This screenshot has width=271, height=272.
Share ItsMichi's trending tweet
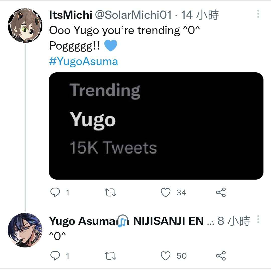(221, 192)
